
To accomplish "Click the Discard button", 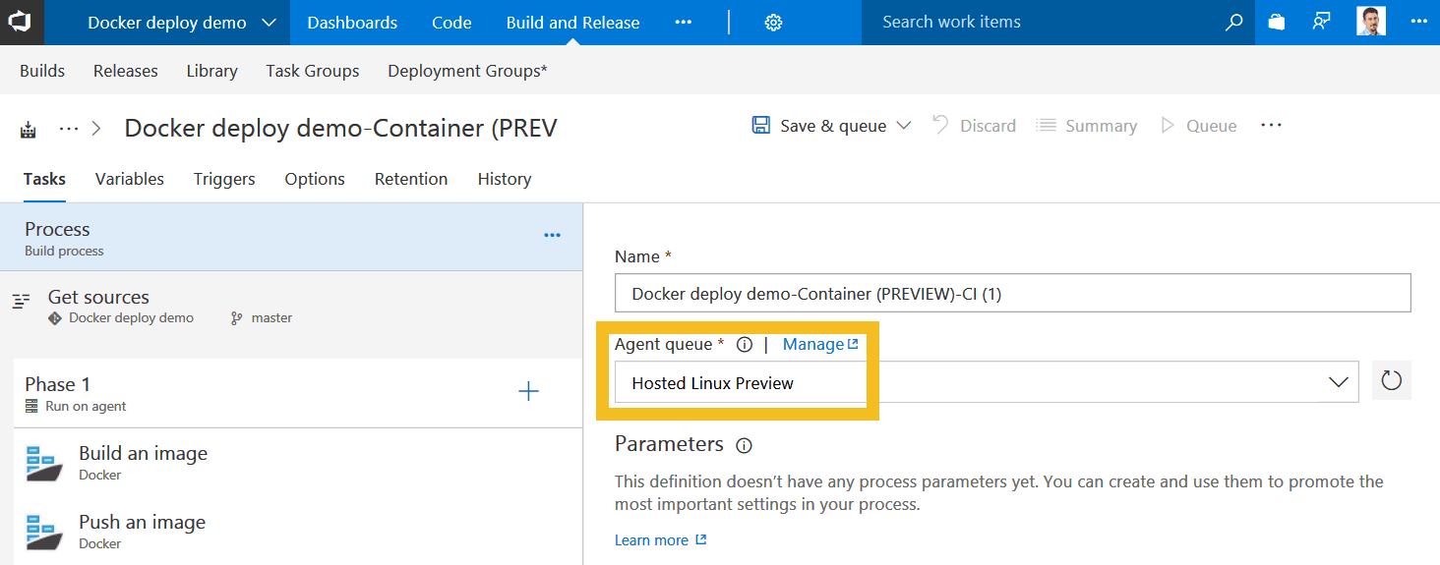I will tap(974, 126).
